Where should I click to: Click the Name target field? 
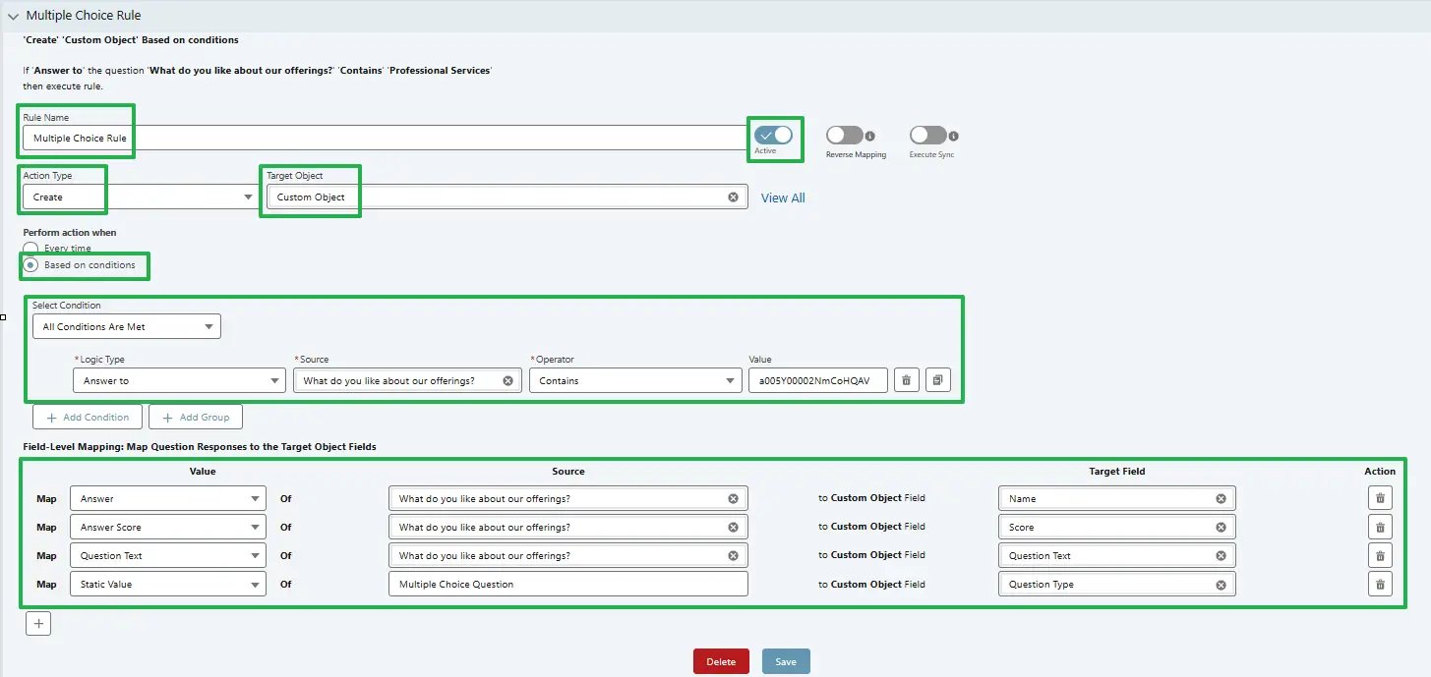[1117, 498]
